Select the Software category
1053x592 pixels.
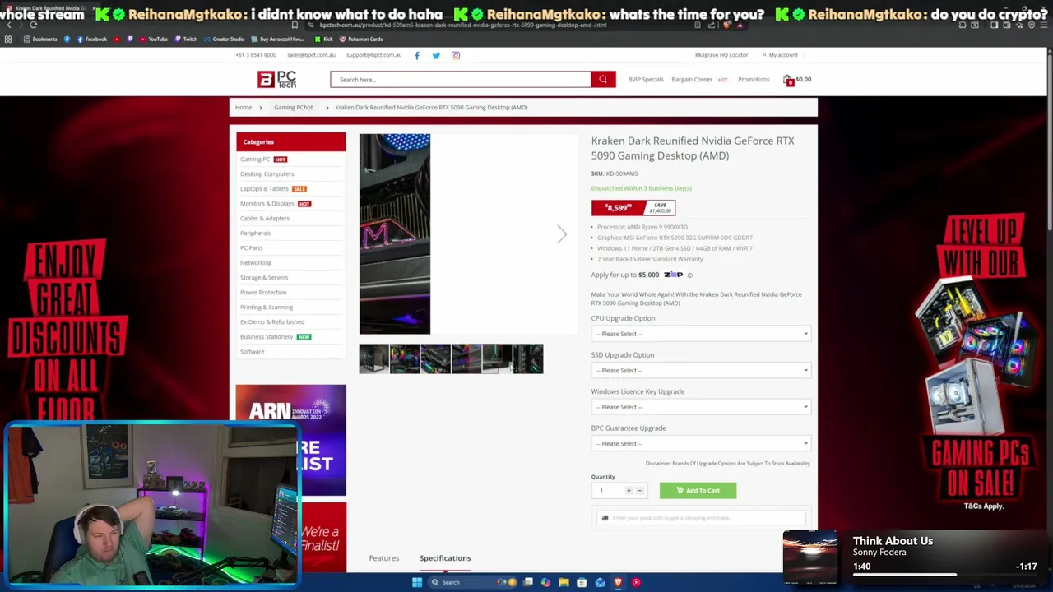[x=252, y=352]
